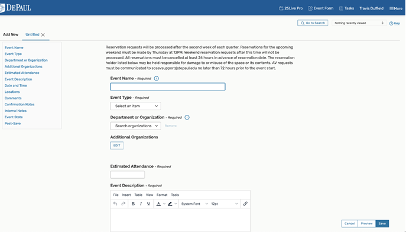Jump to Locations section
This screenshot has width=406, height=232.
(x=12, y=92)
